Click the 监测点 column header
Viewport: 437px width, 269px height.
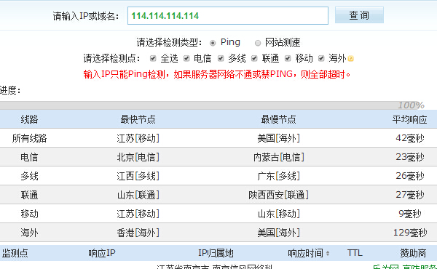click(x=15, y=253)
